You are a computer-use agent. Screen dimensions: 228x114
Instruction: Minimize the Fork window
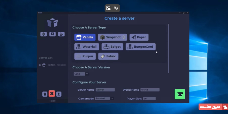coord(180,13)
